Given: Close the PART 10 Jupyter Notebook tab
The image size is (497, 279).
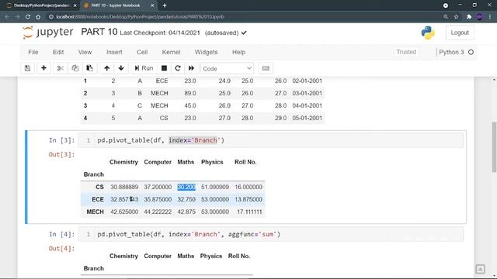Looking at the screenshot, I should [152, 5].
